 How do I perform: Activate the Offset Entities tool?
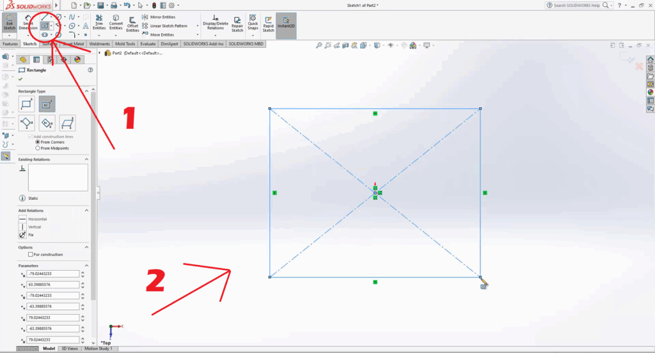(132, 23)
